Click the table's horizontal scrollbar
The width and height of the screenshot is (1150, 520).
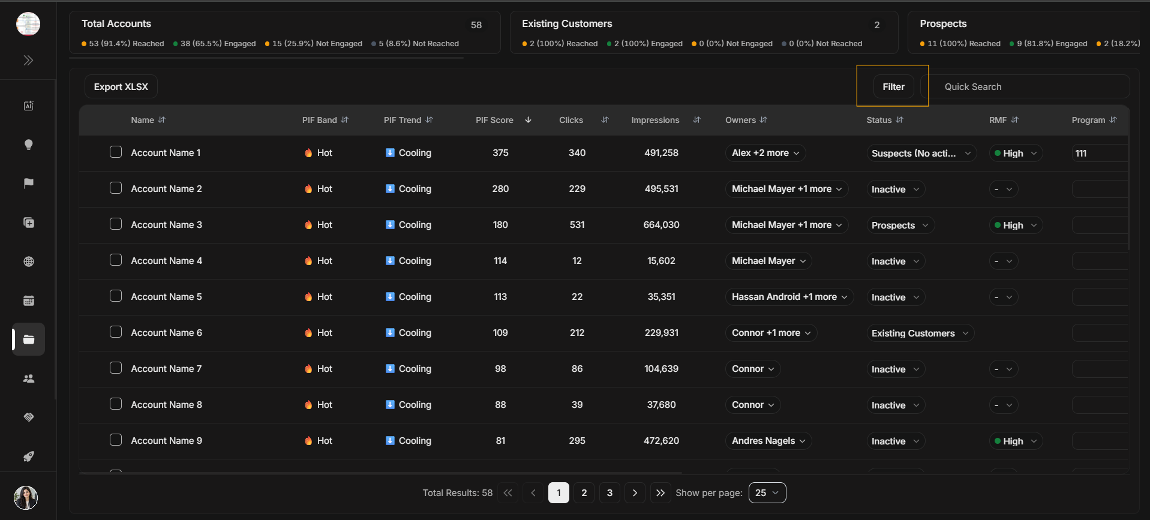pos(381,473)
